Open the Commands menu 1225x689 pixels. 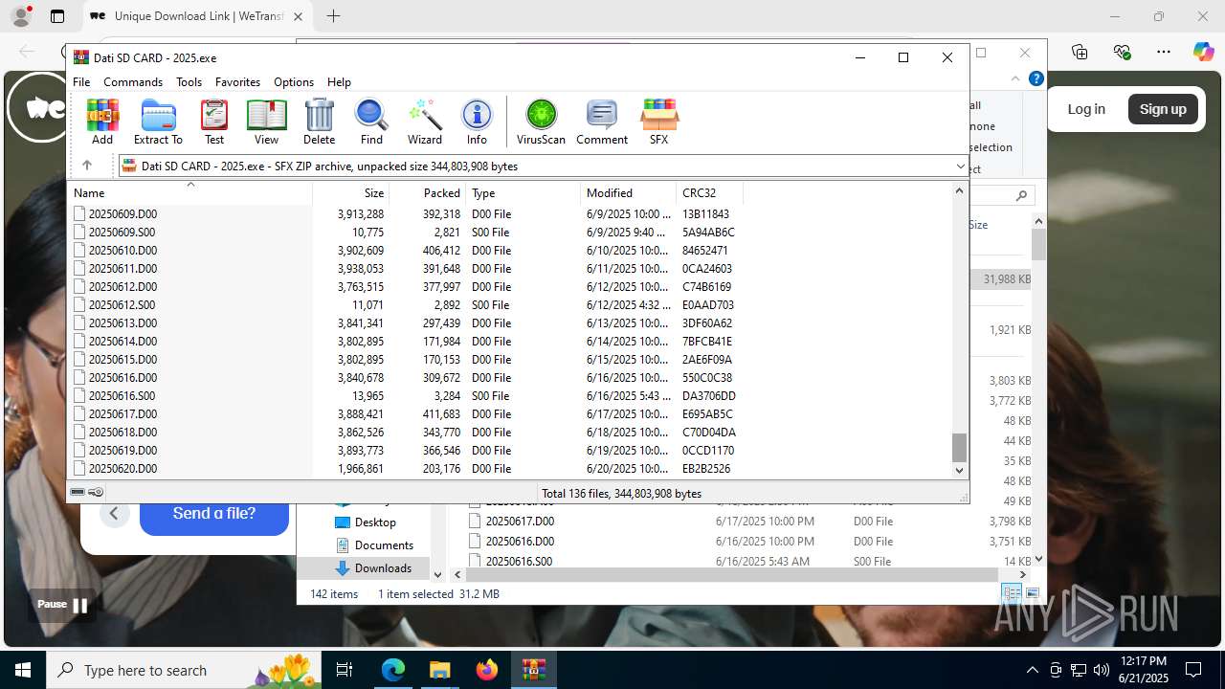133,82
